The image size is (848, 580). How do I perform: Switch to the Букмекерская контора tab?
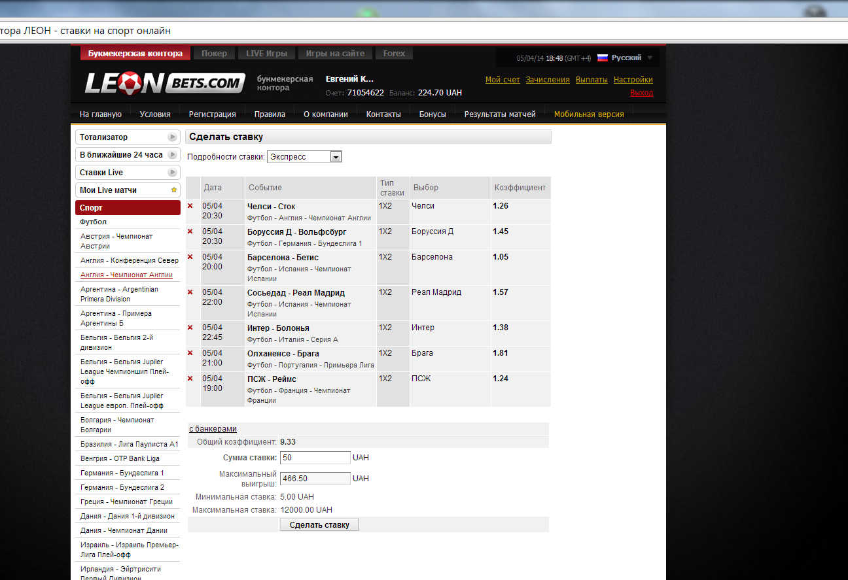pyautogui.click(x=135, y=54)
